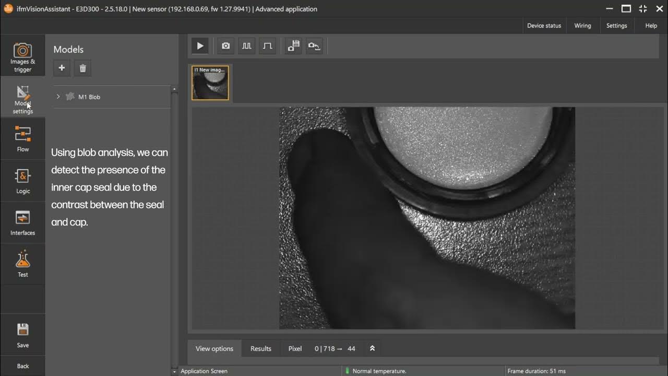Screen dimensions: 668x376
Task: Open the Logic section
Action: (22, 181)
